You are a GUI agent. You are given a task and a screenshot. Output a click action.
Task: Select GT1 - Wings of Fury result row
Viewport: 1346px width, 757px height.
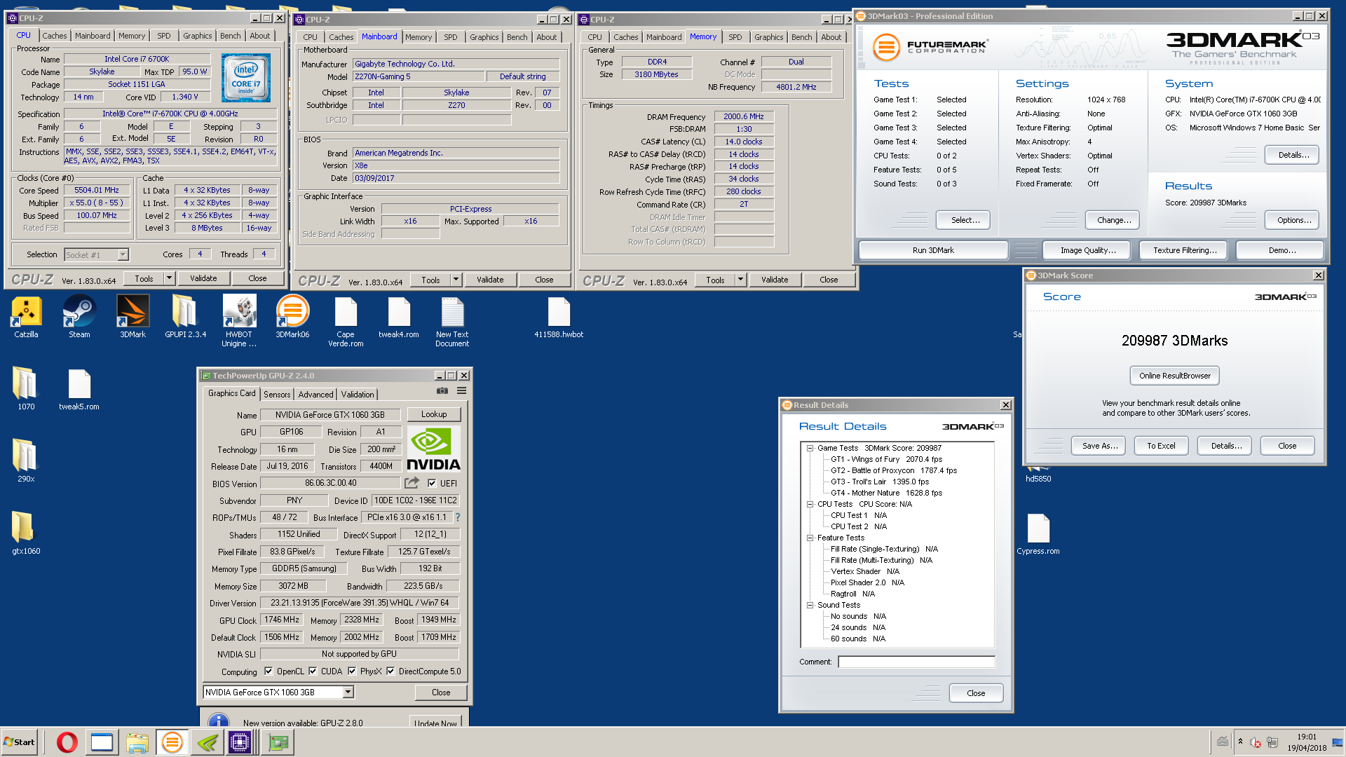click(886, 459)
